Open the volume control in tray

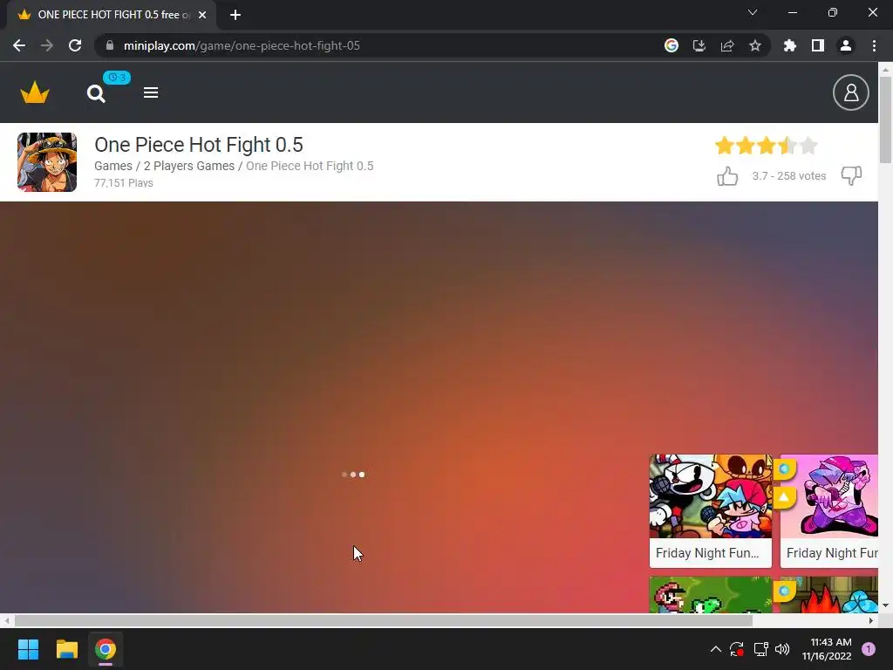click(782, 649)
